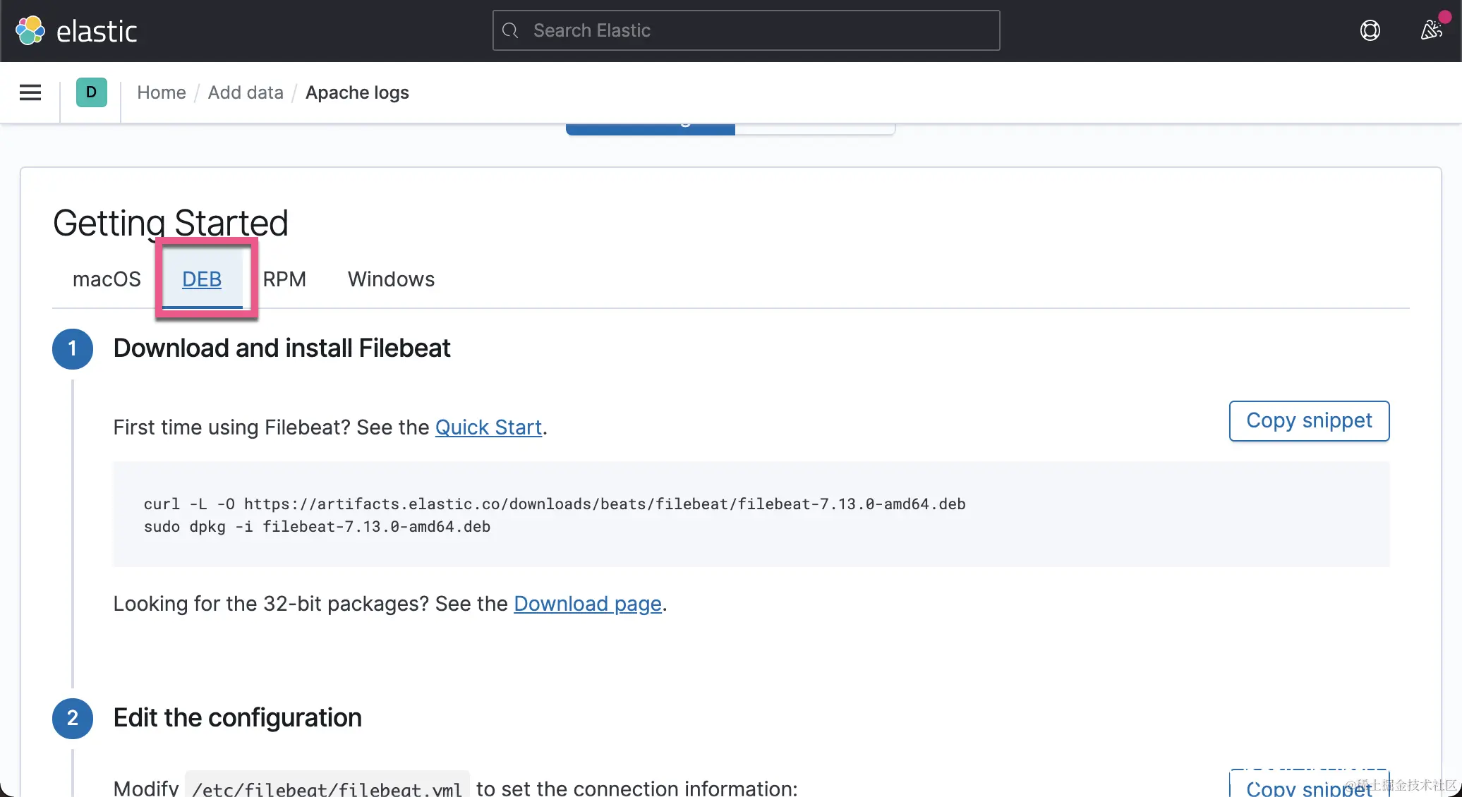This screenshot has width=1462, height=797.
Task: Copy the configuration snippet at bottom
Action: coord(1309,787)
